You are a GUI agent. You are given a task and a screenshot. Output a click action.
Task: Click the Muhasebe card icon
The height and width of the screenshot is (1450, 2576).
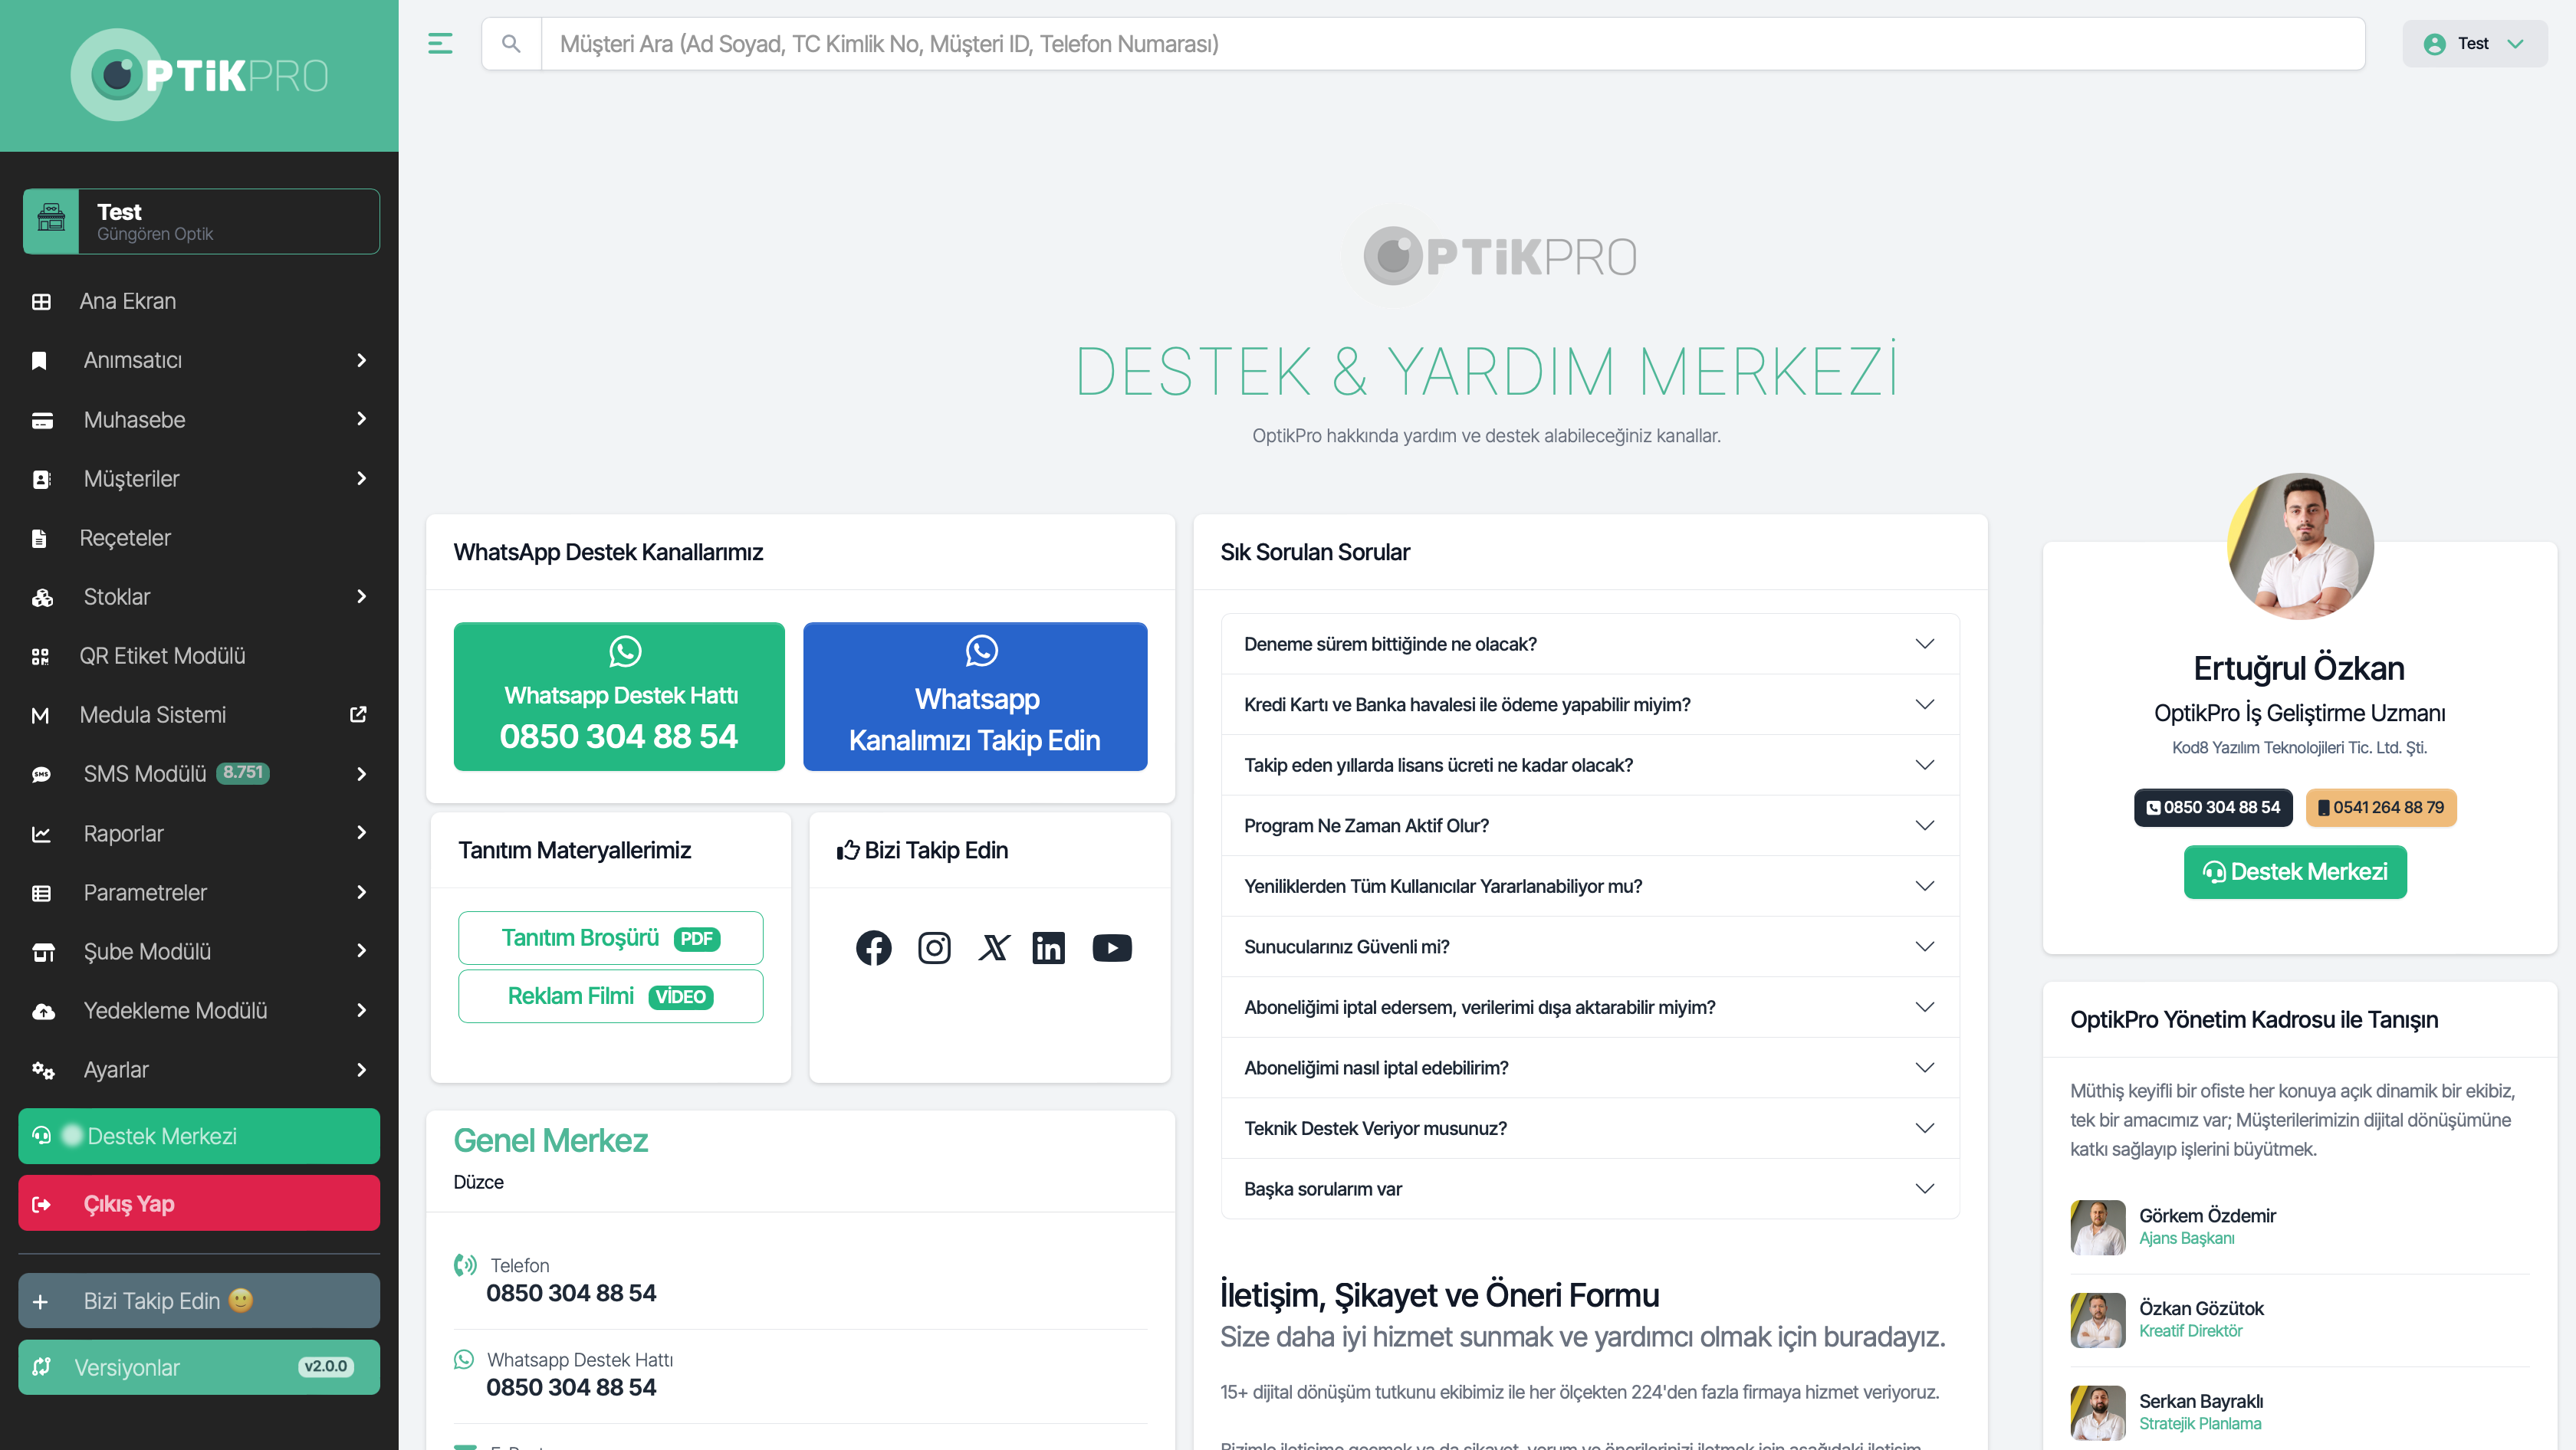[41, 421]
